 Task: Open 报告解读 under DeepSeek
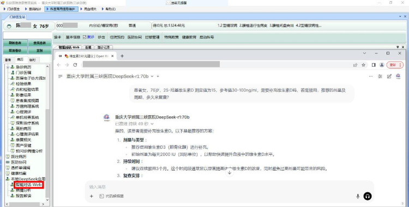click(23, 196)
